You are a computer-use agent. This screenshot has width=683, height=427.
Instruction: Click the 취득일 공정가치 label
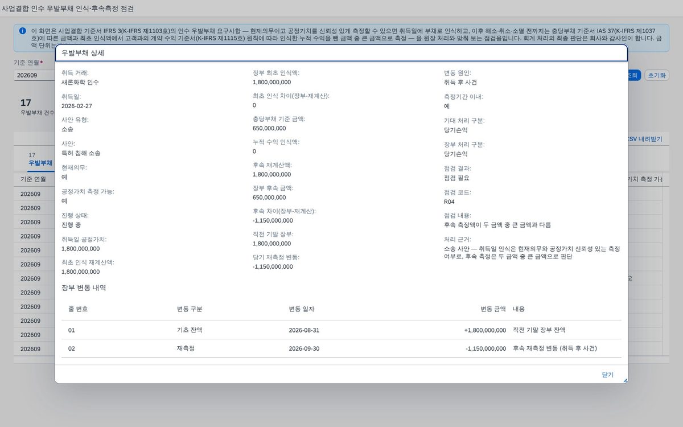pos(84,239)
